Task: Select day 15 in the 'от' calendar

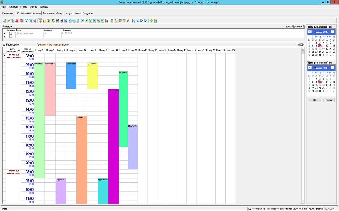Action: pos(313,49)
